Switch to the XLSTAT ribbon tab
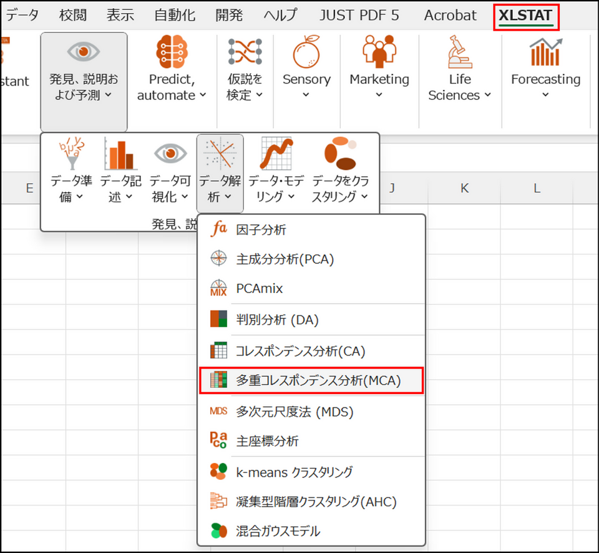This screenshot has width=599, height=553. (525, 15)
